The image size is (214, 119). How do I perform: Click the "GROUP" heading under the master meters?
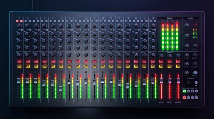point(170,53)
